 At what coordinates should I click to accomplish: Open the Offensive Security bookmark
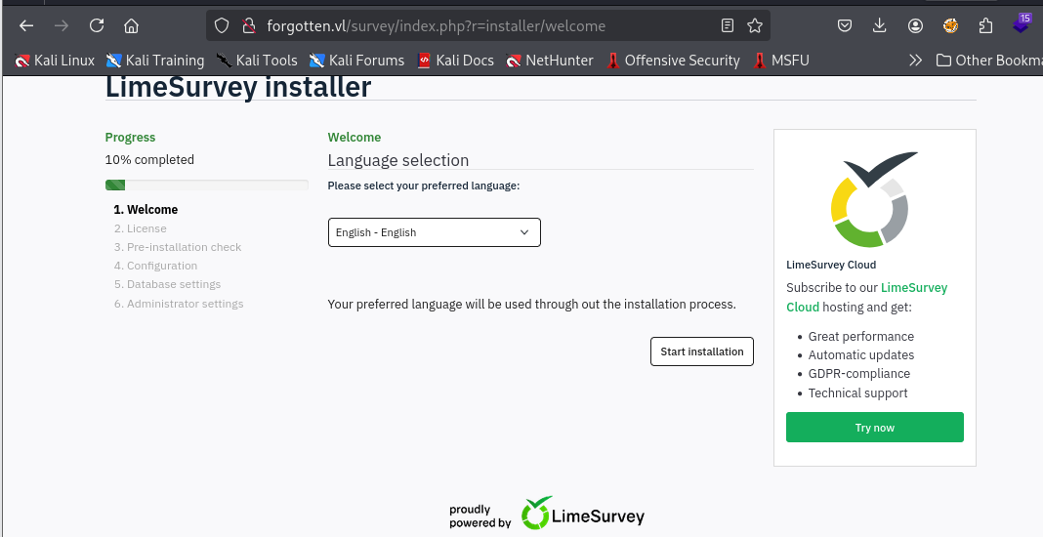(673, 61)
